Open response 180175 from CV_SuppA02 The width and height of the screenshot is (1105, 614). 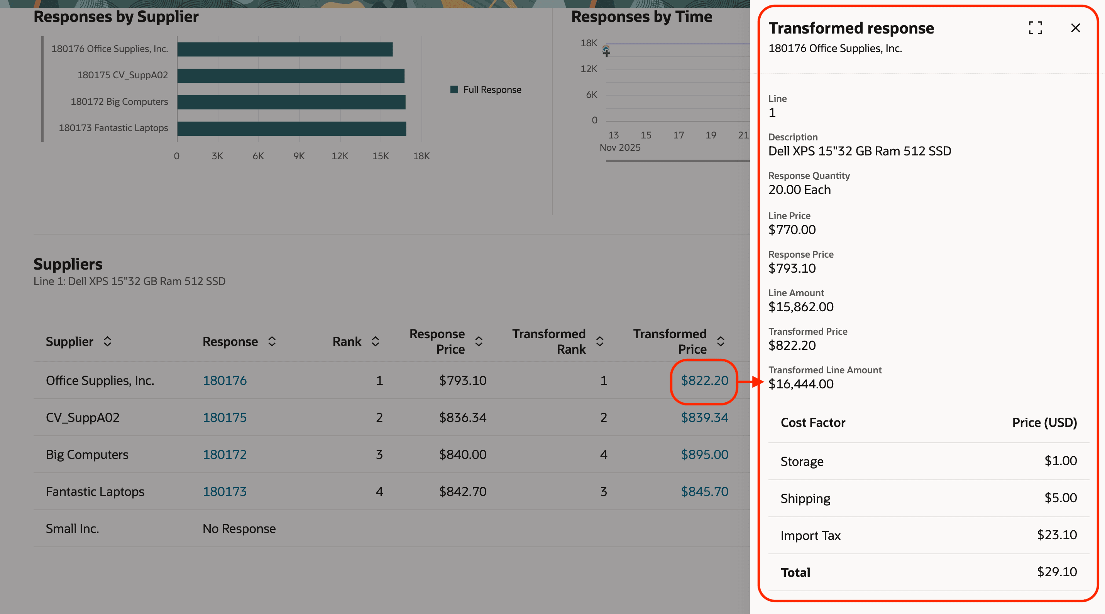[x=225, y=417]
